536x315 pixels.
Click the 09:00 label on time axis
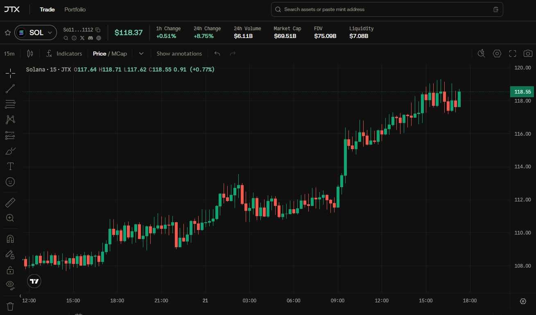(338, 301)
